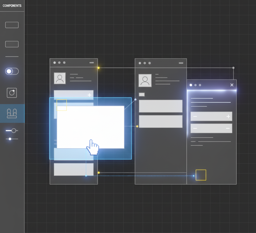256x233 pixels.
Task: Click the circle-in-square component icon
Action: [12, 93]
